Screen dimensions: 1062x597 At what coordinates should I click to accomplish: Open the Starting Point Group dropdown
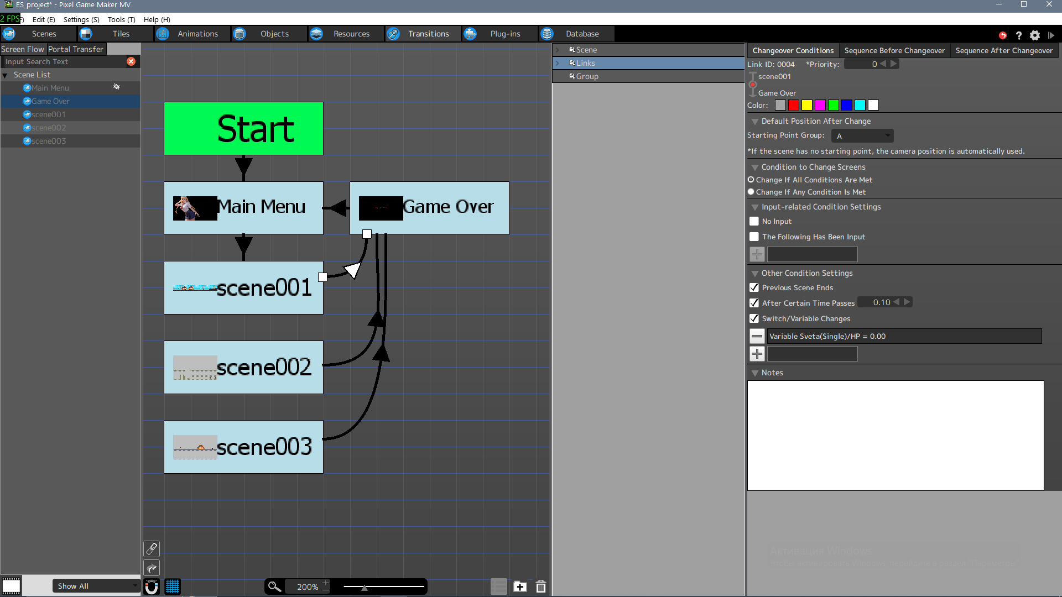[862, 136]
